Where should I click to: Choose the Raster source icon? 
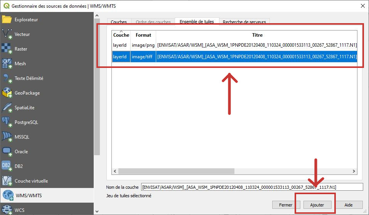click(7, 49)
